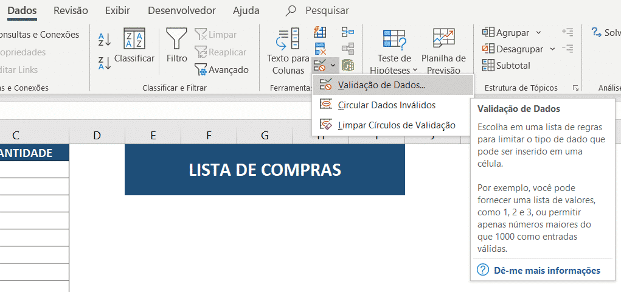Click the Consolidate data icon
Viewport: 621px width, 292px height.
point(348,32)
